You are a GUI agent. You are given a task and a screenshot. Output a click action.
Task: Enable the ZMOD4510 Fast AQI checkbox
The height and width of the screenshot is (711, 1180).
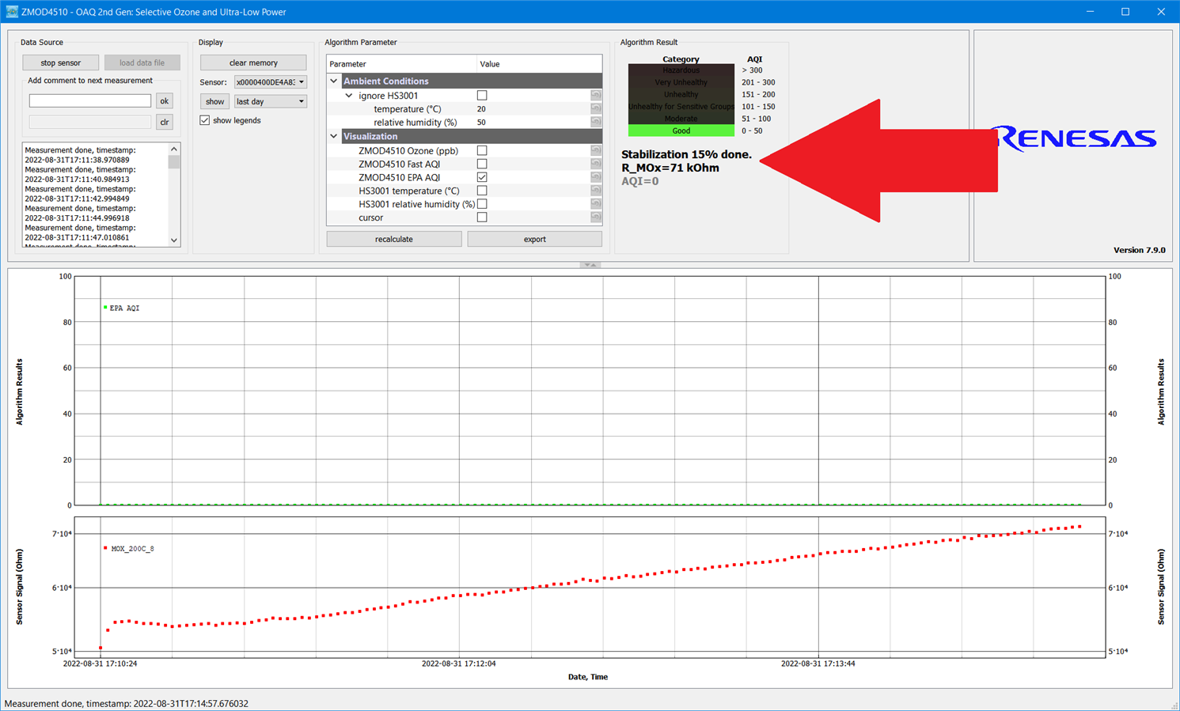click(482, 164)
